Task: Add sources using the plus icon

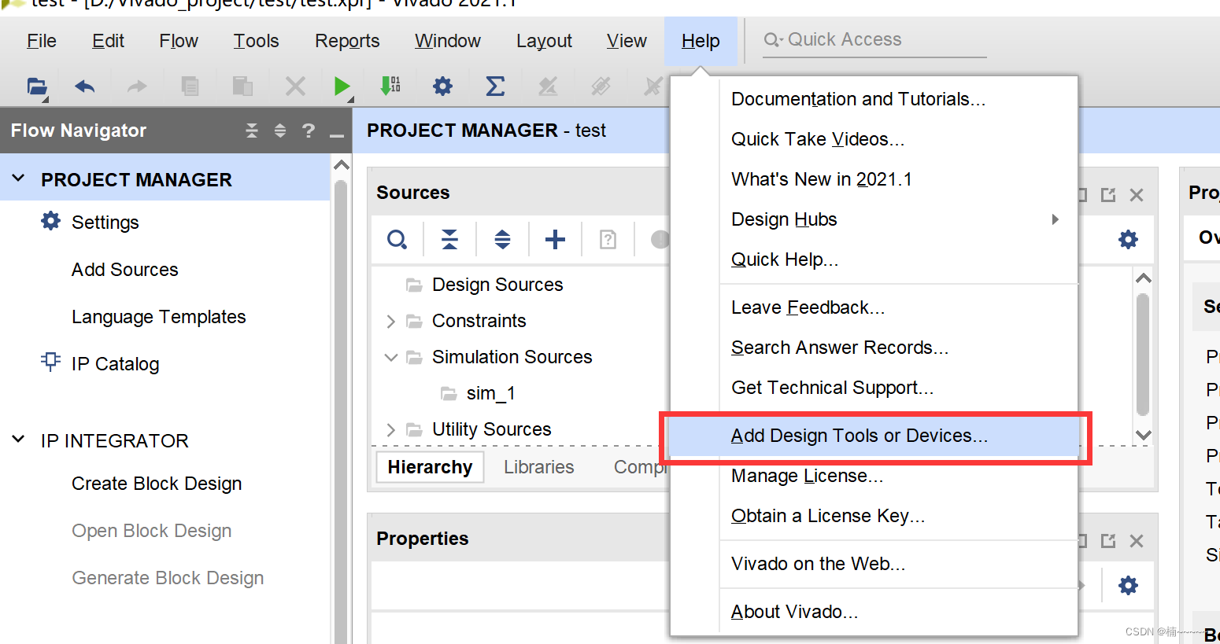Action: 555,239
